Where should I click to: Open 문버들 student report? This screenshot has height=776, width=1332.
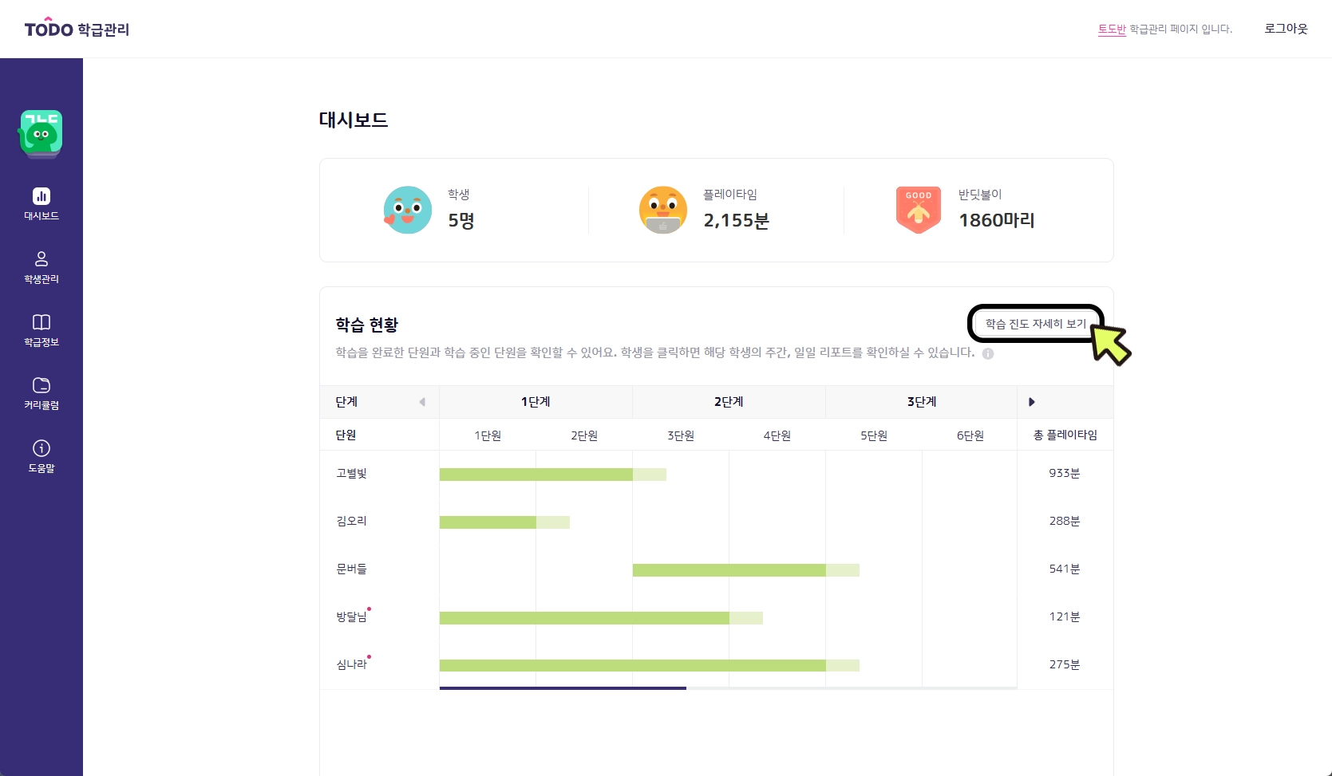tap(351, 569)
